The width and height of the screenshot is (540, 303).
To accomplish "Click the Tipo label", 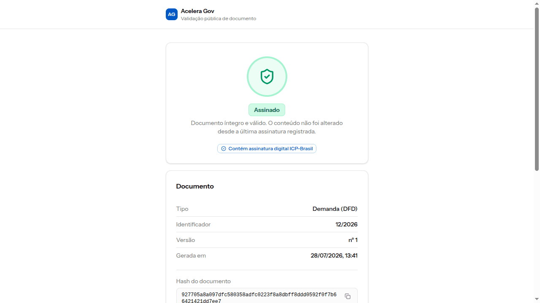I will (x=182, y=209).
